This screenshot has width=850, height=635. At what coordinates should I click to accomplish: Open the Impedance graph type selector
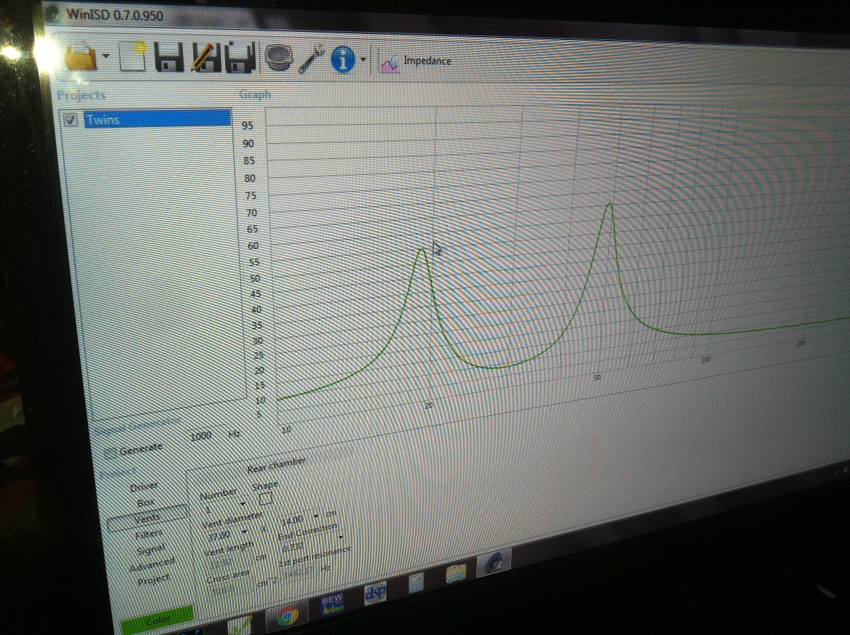[416, 62]
